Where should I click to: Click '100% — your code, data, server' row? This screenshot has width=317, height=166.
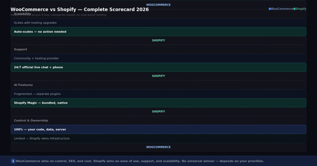[158, 129]
